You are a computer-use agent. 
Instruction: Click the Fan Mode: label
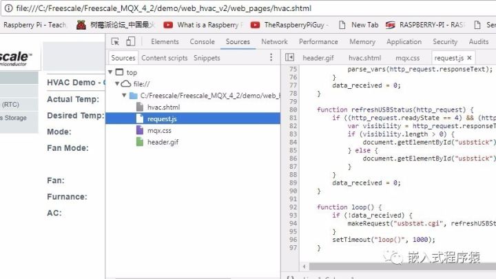tap(68, 147)
